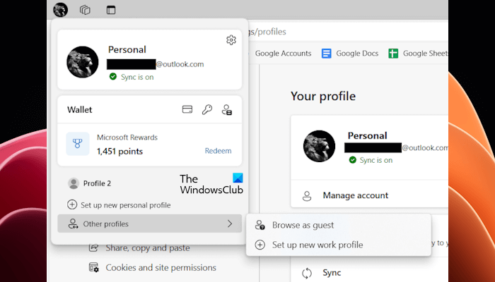Screen dimensions: 495x282
Task: Click the profile avatar in title bar
Action: (60, 10)
